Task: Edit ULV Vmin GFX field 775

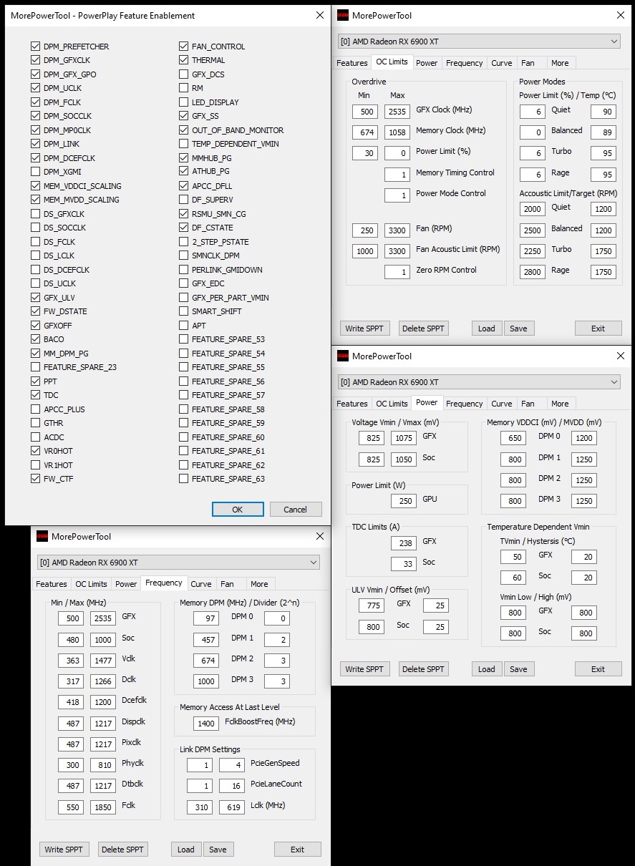Action: click(x=372, y=606)
